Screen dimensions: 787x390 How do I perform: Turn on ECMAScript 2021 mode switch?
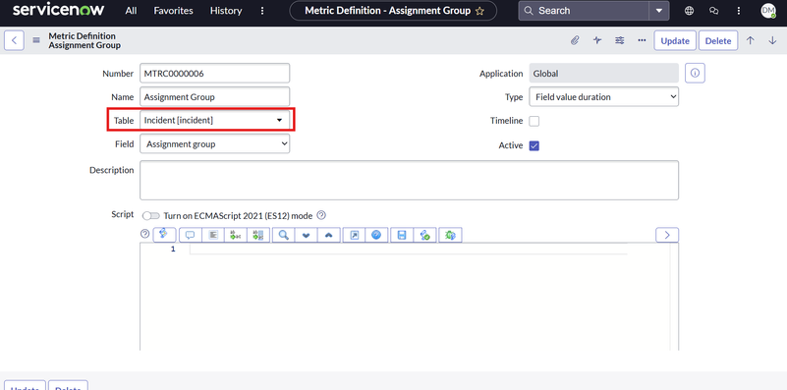tap(151, 215)
